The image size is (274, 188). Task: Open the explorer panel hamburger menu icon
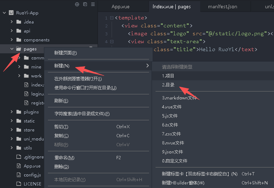93,4
